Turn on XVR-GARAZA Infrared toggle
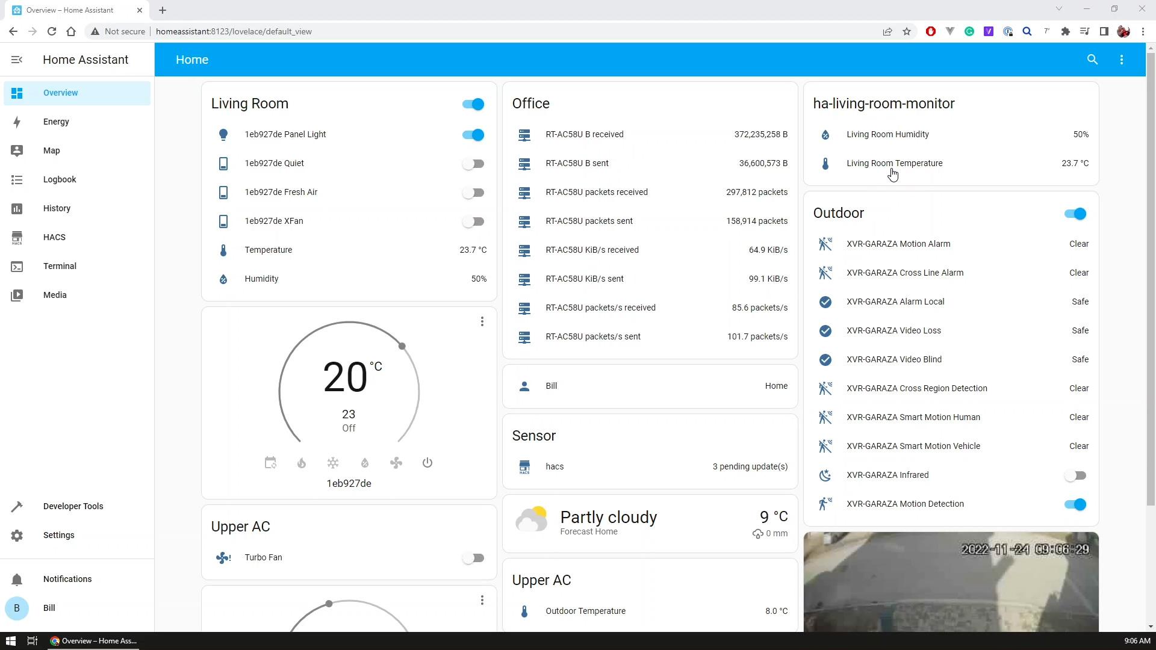 pyautogui.click(x=1075, y=475)
